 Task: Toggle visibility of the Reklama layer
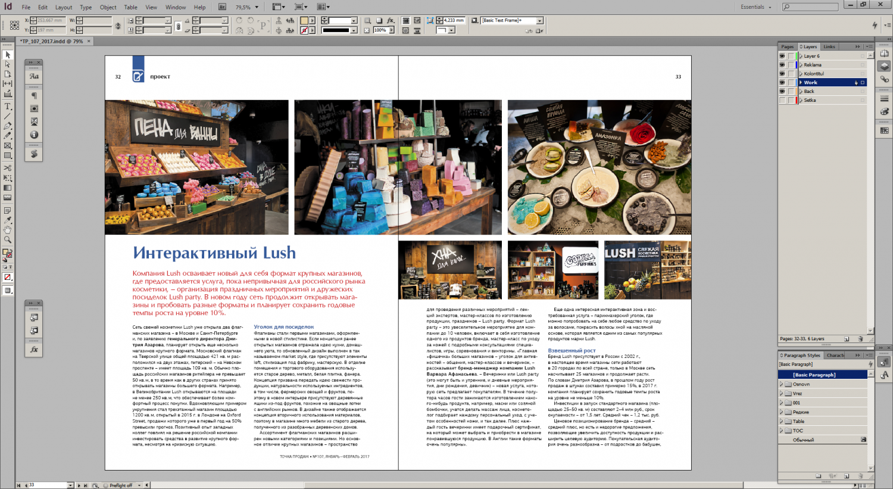782,65
